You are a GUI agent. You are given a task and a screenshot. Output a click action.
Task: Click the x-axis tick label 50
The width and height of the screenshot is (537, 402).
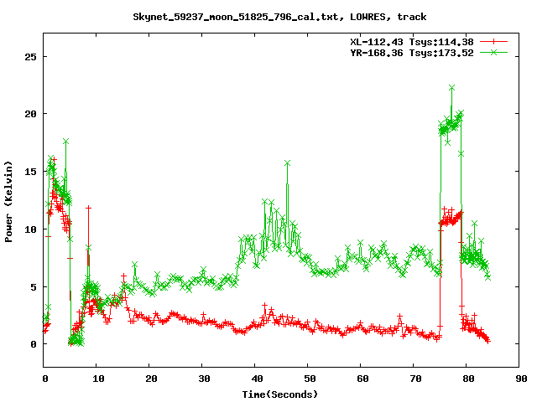[x=310, y=379]
